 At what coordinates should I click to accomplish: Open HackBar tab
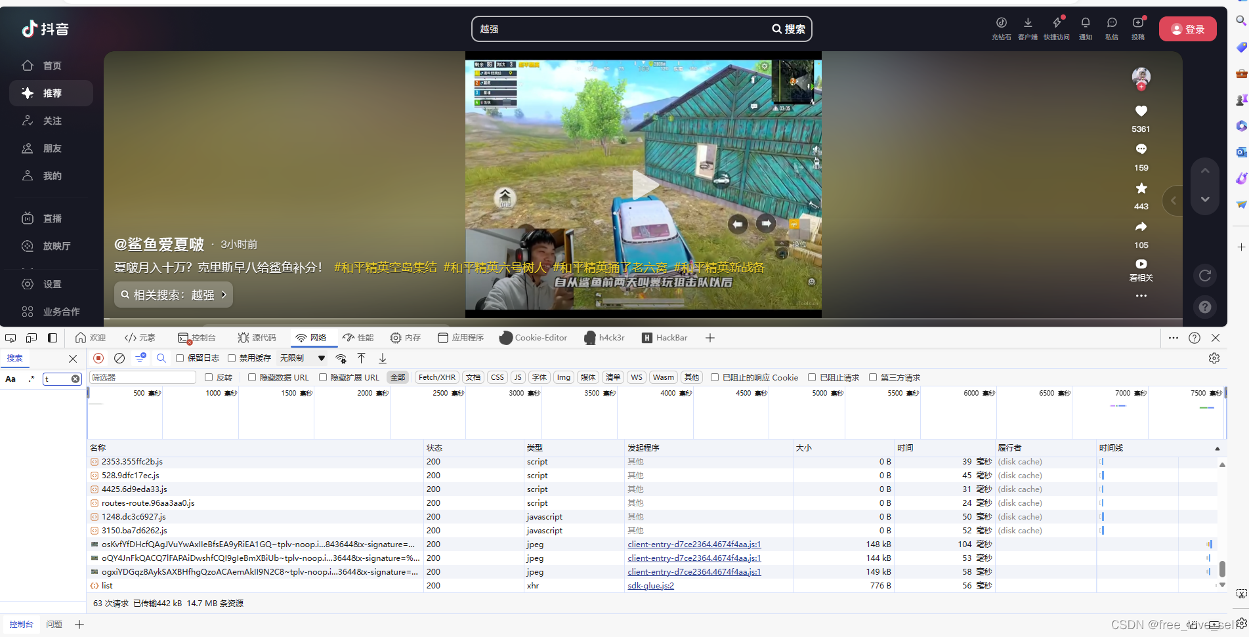(x=665, y=338)
